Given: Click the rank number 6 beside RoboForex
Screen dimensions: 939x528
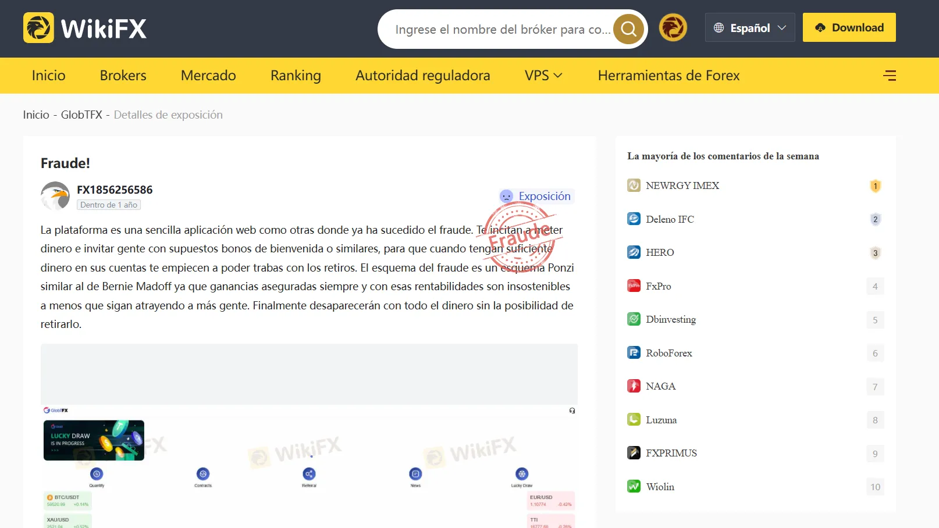Looking at the screenshot, I should [x=875, y=353].
